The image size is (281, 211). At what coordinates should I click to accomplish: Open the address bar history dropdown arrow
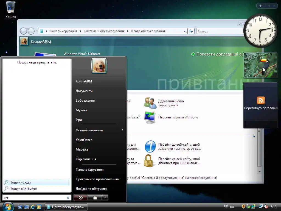pos(185,31)
